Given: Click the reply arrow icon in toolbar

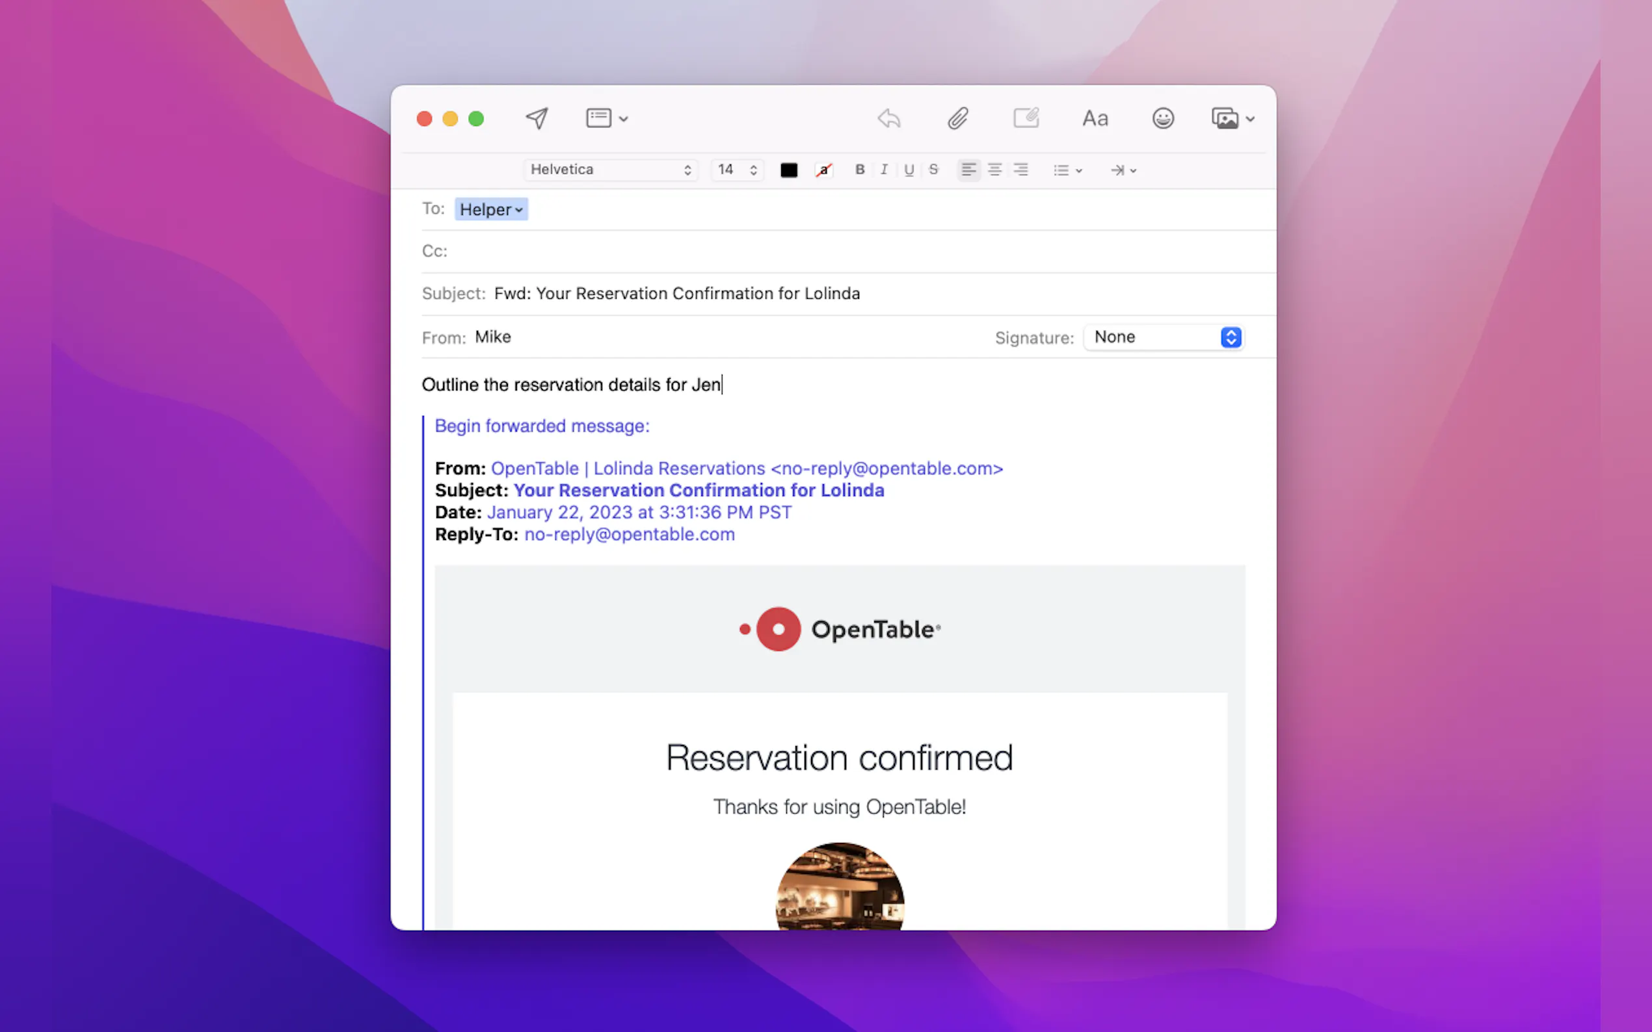Looking at the screenshot, I should coord(888,118).
